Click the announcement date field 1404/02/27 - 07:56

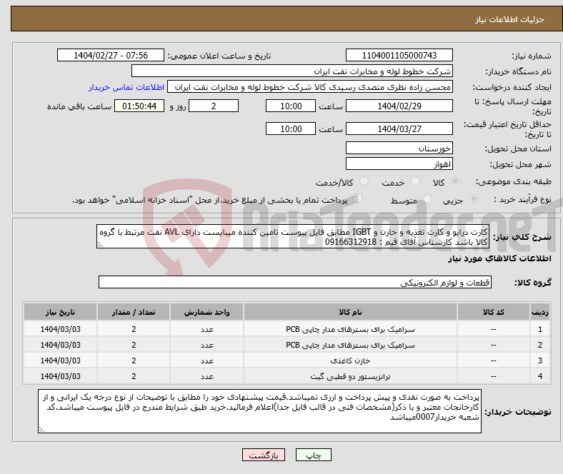(111, 55)
